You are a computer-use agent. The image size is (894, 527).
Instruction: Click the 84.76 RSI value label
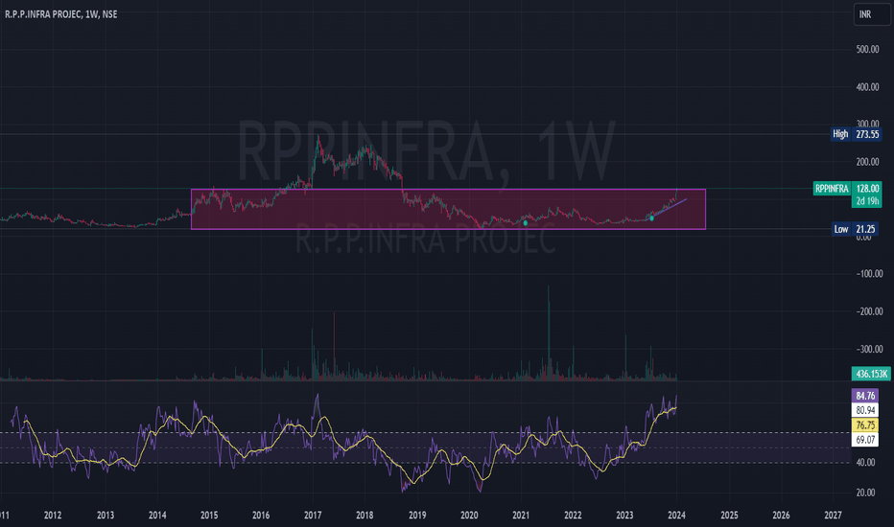coord(865,396)
